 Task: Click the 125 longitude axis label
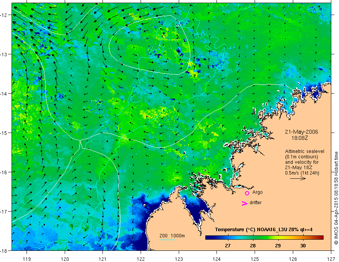tap(255, 259)
